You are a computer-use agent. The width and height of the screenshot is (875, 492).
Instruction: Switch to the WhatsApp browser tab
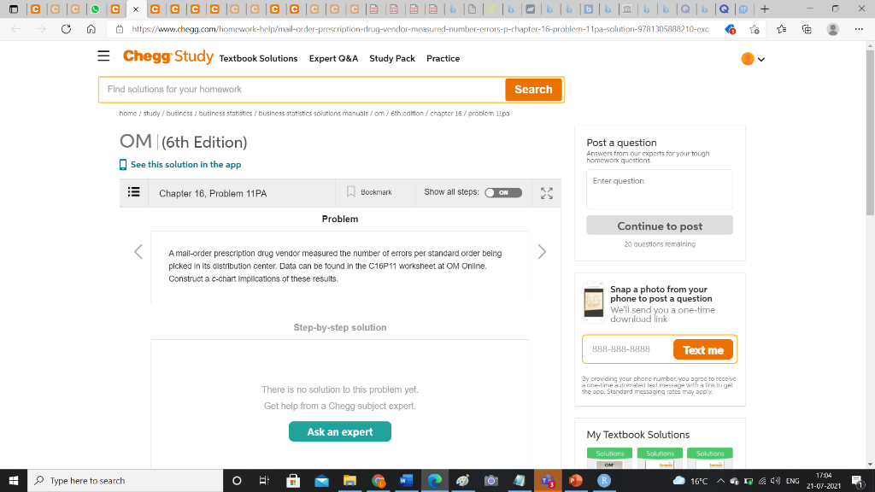point(96,9)
